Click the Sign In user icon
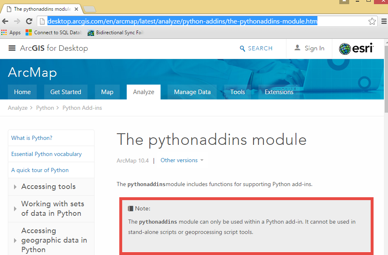The width and height of the screenshot is (388, 255). [x=298, y=48]
